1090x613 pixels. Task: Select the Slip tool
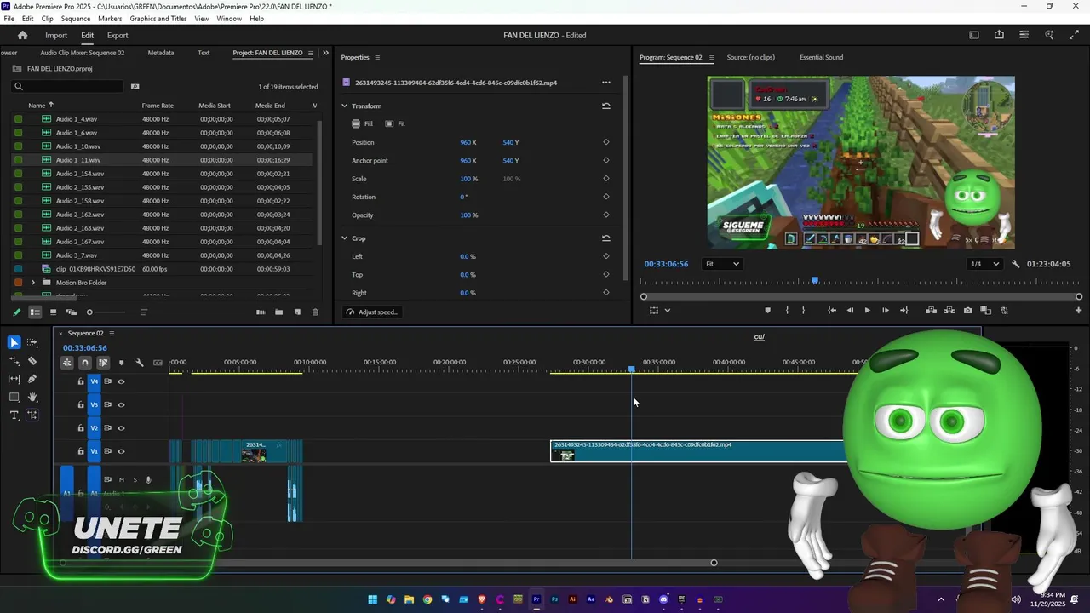(x=14, y=379)
